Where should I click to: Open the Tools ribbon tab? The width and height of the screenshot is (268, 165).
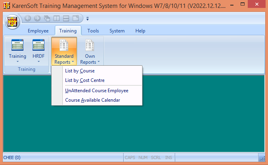point(93,31)
